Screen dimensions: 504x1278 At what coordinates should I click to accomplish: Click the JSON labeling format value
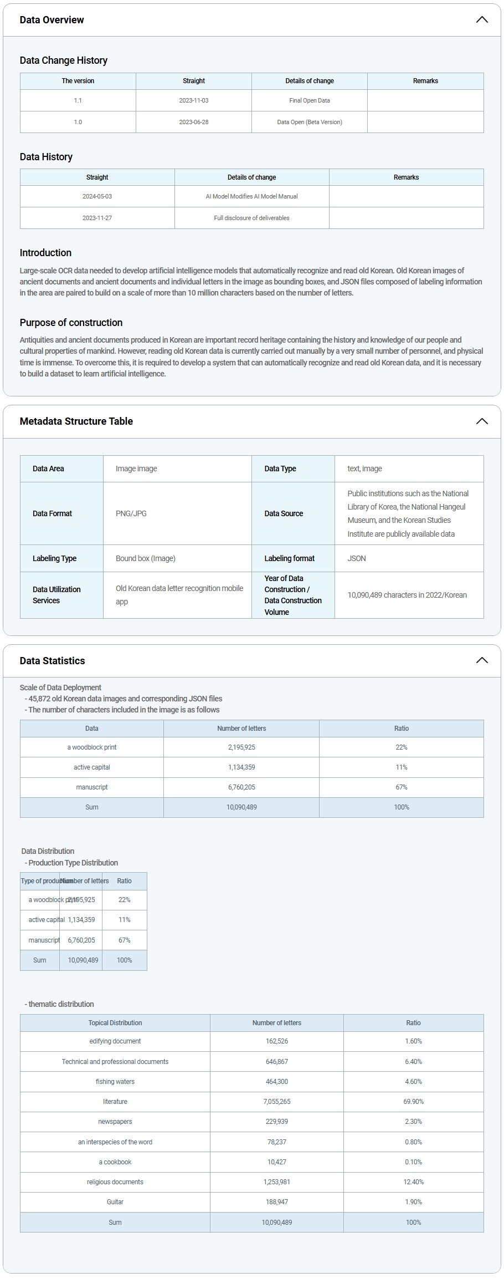(357, 558)
